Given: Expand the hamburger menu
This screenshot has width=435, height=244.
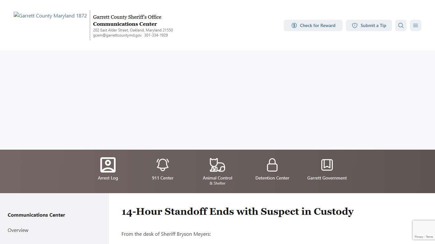Looking at the screenshot, I should (415, 25).
